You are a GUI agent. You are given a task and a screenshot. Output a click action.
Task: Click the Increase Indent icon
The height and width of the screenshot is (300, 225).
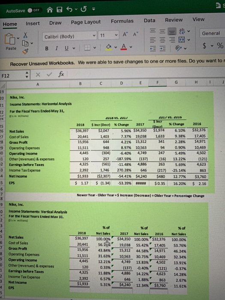pos(162,49)
